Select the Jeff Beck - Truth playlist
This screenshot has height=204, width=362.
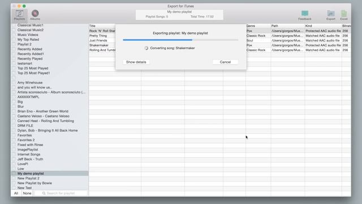(30, 159)
